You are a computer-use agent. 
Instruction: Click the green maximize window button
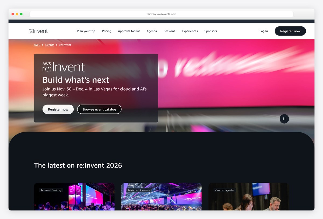[21, 14]
